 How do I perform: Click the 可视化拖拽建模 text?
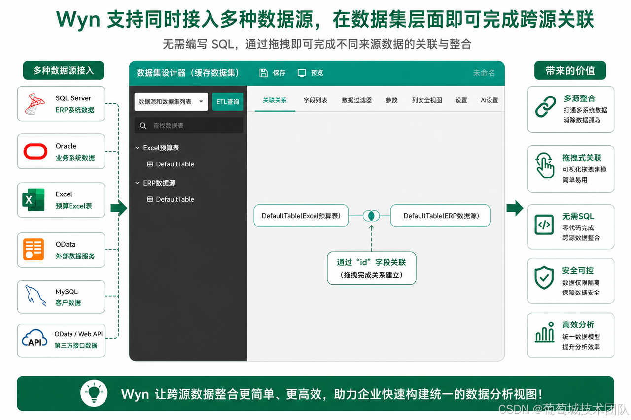click(x=585, y=169)
